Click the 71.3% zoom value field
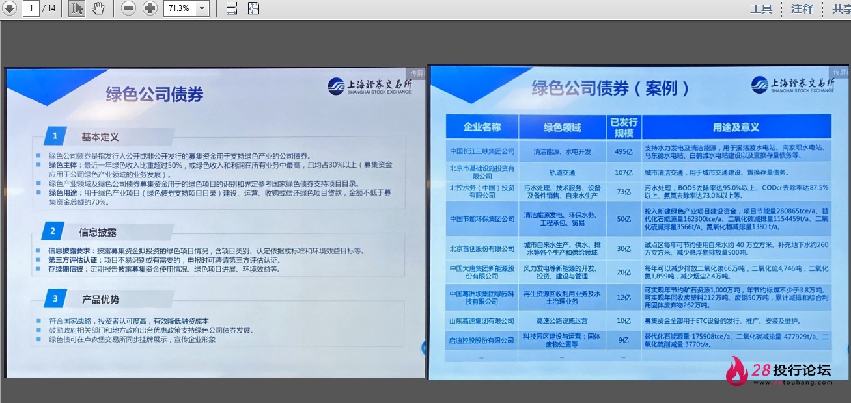 [x=179, y=8]
